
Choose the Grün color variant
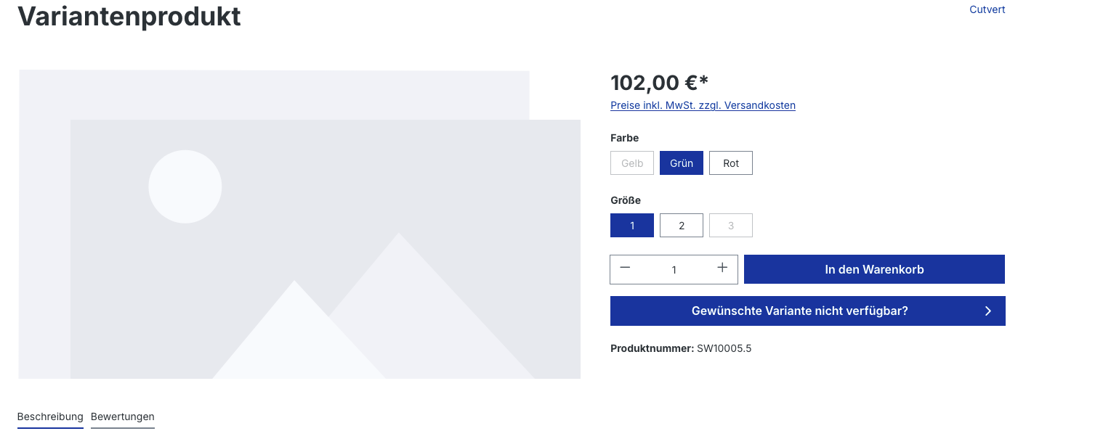pyautogui.click(x=682, y=163)
